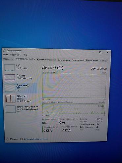
Task: Select the Графический процессор mini graph thumbnail
Action: pyautogui.click(x=11, y=109)
